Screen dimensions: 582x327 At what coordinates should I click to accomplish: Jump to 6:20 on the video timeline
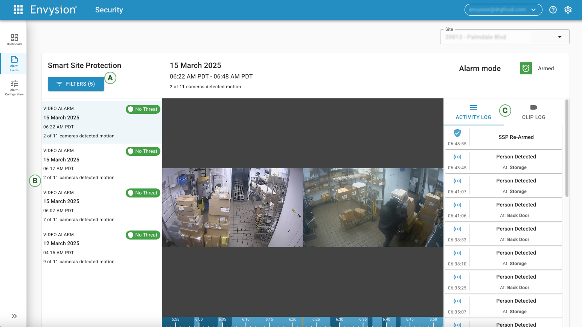pyautogui.click(x=293, y=322)
